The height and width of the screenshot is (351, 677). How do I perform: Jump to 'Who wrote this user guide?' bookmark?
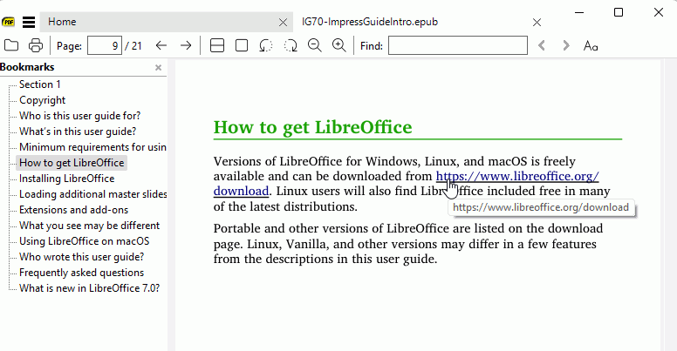82,257
